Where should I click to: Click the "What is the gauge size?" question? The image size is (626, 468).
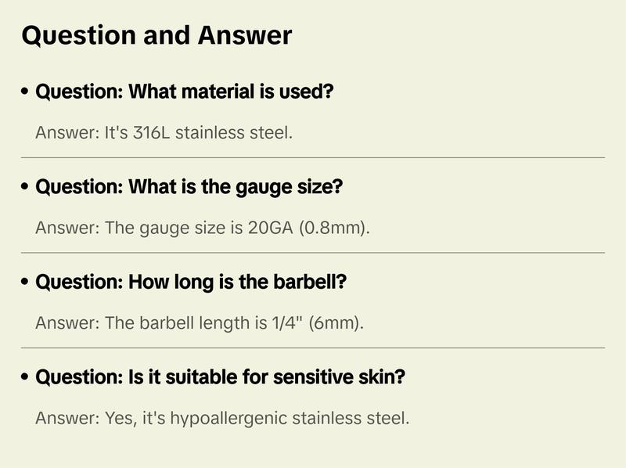[189, 187]
